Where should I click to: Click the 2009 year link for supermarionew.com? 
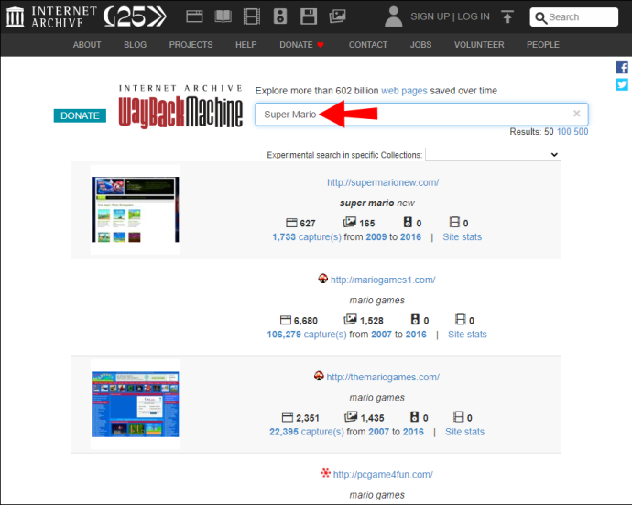376,236
